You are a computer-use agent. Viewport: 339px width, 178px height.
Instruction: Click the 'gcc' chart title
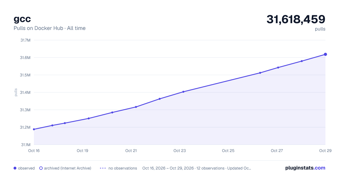pyautogui.click(x=22, y=19)
